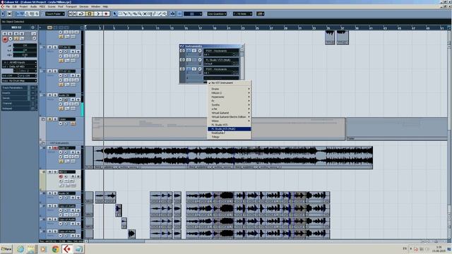The height and width of the screenshot is (254, 452).
Task: Mute the Audio 31 track
Action: (x=50, y=147)
